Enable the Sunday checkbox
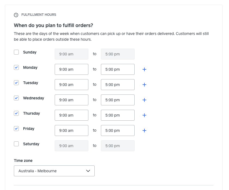The height and width of the screenshot is (190, 229). 16,52
